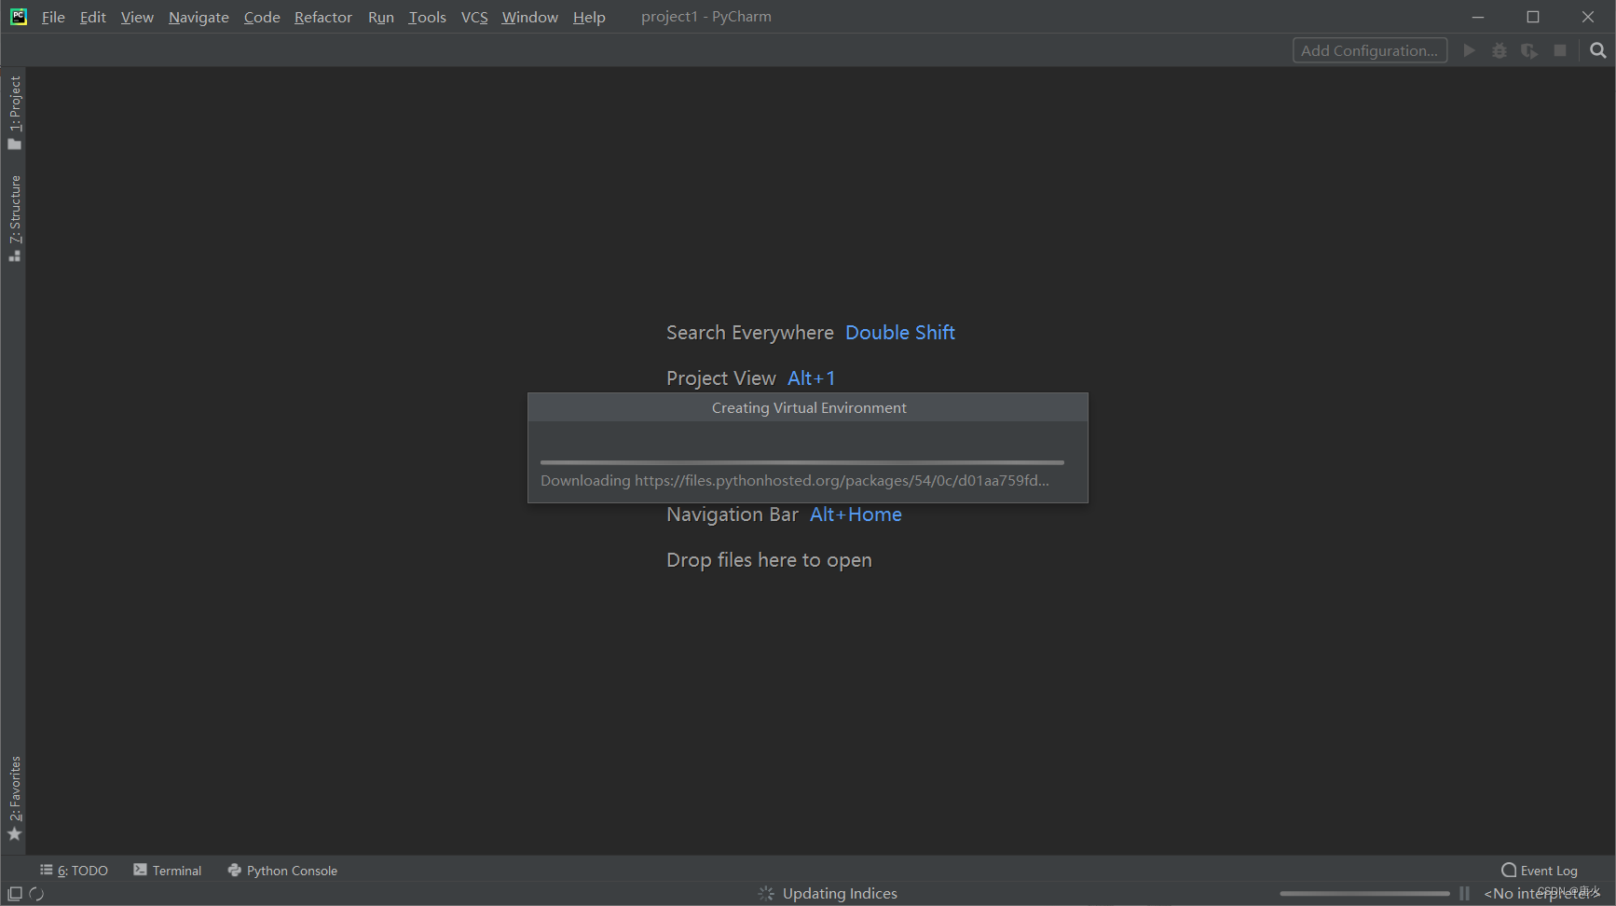Click the Creating Virtual Environment title

809,407
